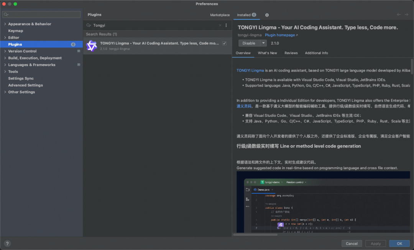Expand Languages & Frameworks node
414x250 pixels.
(x=5, y=65)
